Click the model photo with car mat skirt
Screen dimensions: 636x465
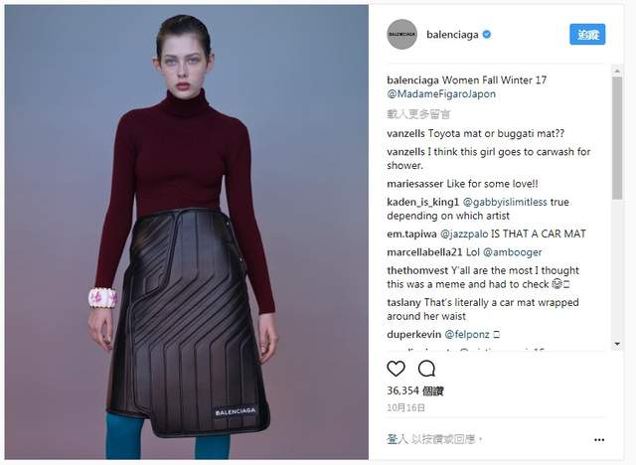click(187, 232)
